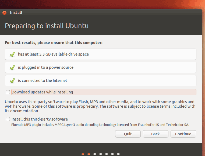Click the Install title in title bar
205x156 pixels.
point(16,13)
